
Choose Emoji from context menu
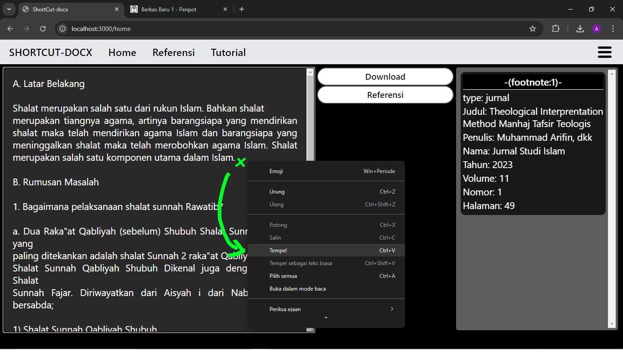(x=326, y=171)
